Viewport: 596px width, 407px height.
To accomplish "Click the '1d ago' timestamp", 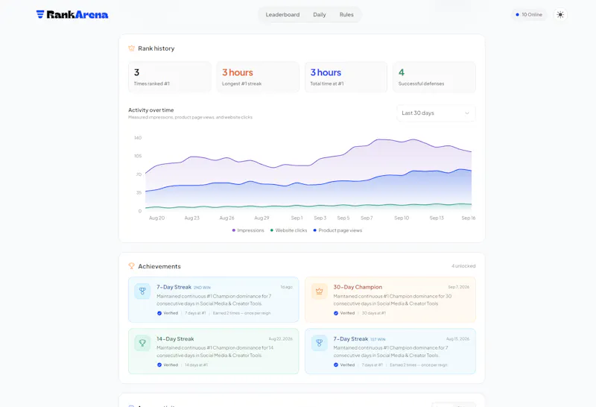I will [x=287, y=287].
